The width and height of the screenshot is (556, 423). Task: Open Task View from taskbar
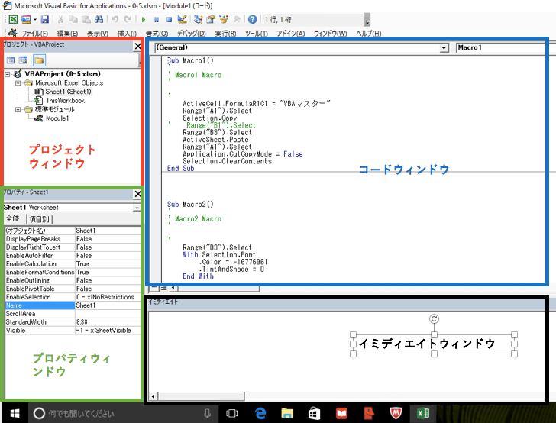tap(232, 413)
